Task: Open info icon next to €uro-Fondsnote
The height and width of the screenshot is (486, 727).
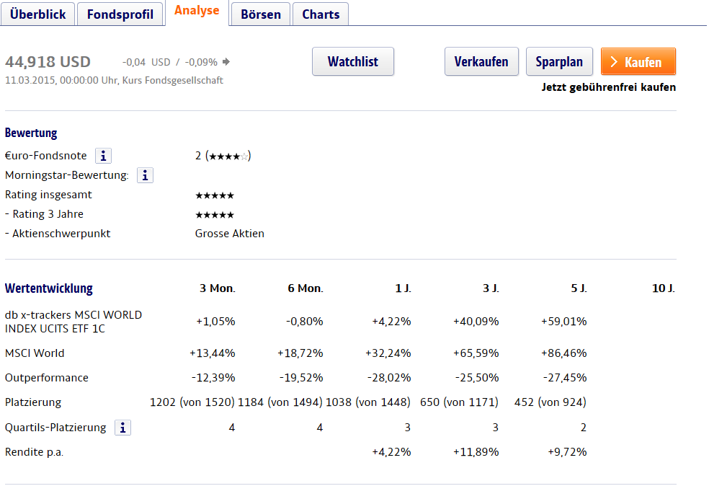Action: pos(103,156)
